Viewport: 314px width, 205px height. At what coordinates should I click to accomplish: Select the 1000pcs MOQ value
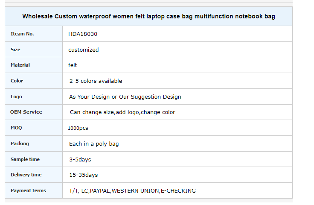click(x=78, y=128)
